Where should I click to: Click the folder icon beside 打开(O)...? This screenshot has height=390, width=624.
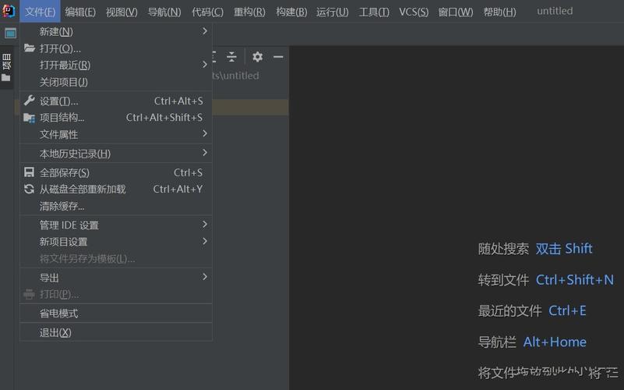[x=30, y=48]
